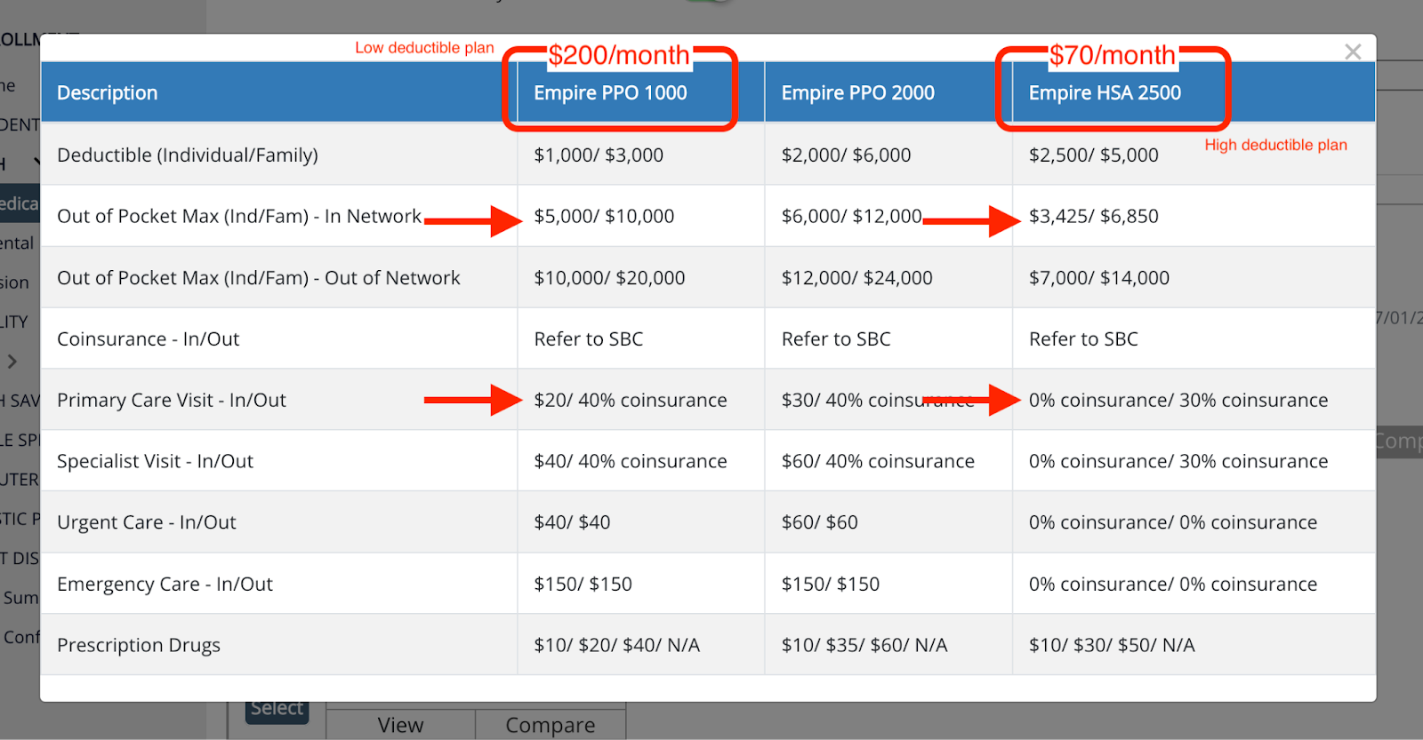Click Out of Pocket Max Out of Network label
Screen dimensions: 1423x740
(259, 277)
